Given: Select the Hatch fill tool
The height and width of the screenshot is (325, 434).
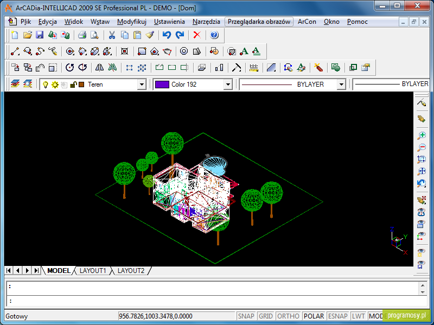Looking at the screenshot, I should point(232,51).
